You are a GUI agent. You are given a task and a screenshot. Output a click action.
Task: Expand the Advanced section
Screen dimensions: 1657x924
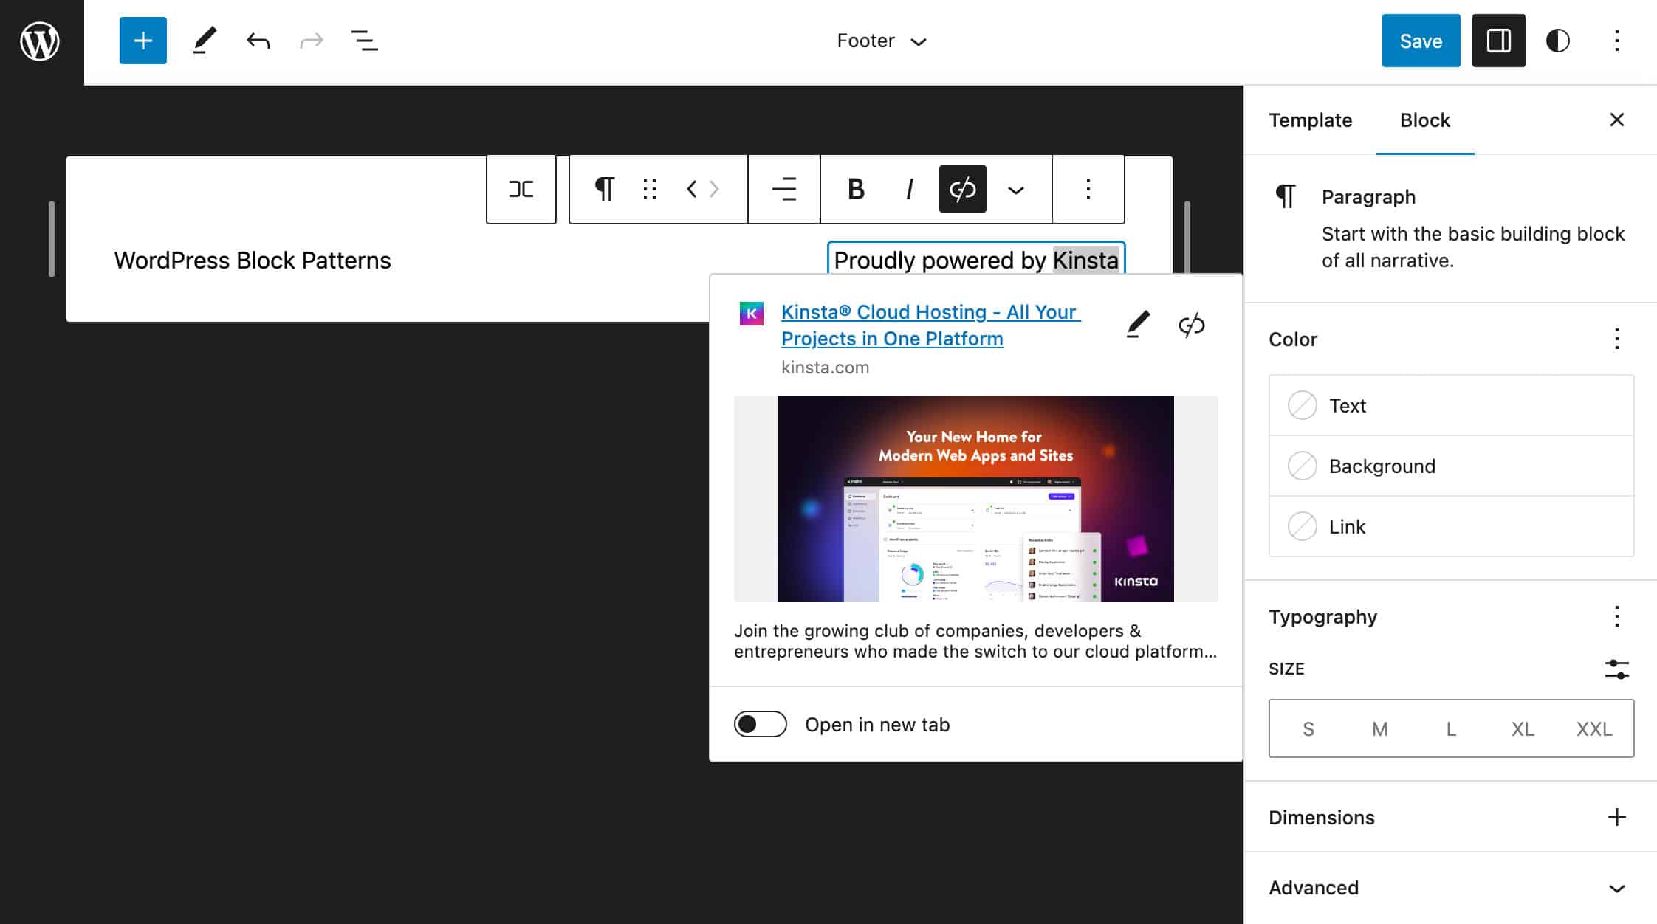point(1619,888)
